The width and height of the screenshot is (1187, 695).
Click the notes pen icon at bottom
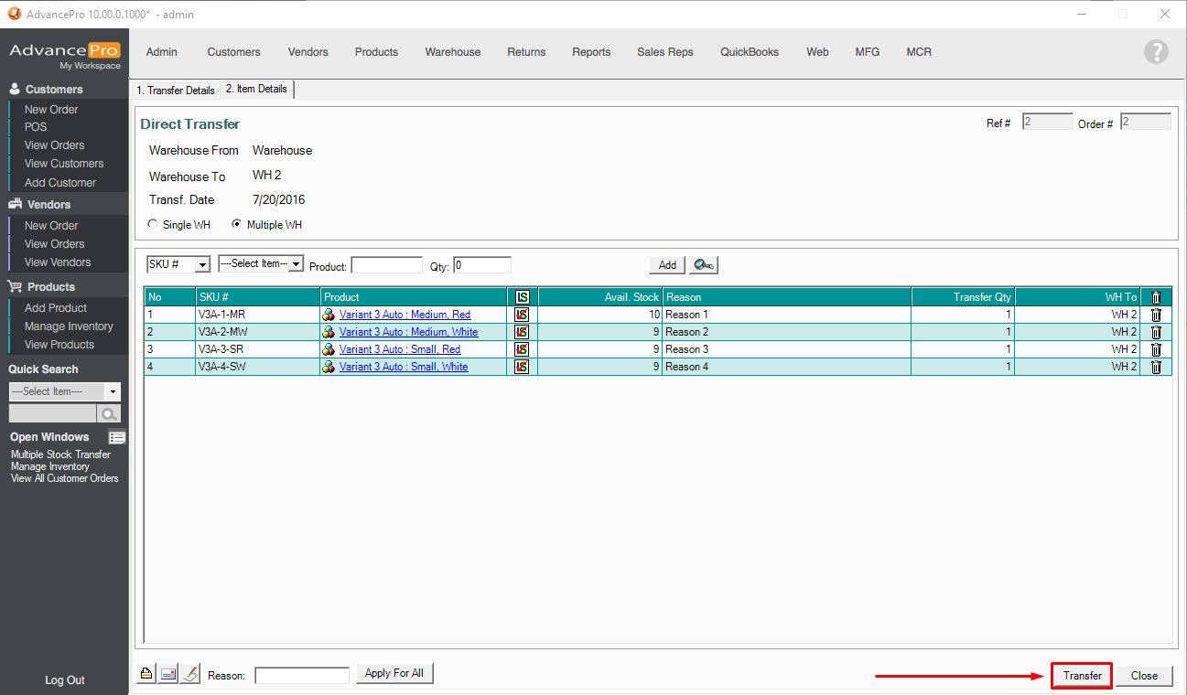coord(189,674)
